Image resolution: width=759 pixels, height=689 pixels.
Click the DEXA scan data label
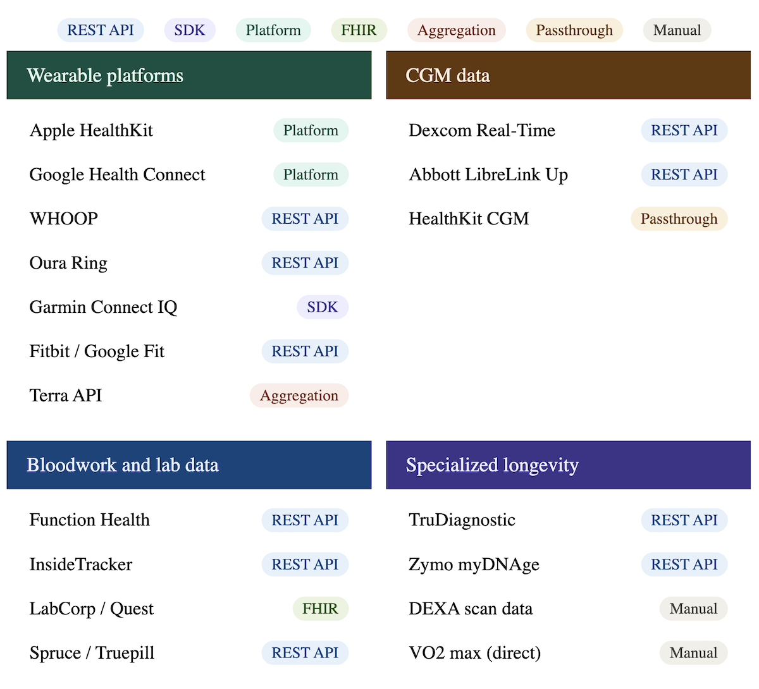point(471,609)
